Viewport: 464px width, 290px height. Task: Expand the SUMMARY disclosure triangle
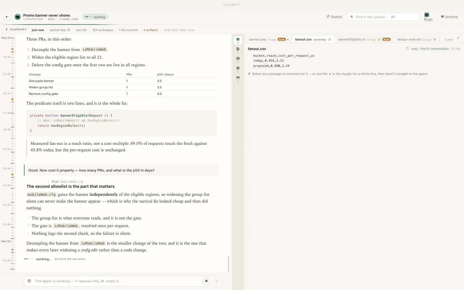point(7,29)
